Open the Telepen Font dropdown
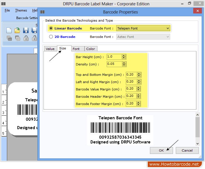Screen dimensions: 205x169 click(143, 28)
